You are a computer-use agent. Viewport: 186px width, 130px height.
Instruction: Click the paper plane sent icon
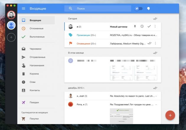coord(24,57)
